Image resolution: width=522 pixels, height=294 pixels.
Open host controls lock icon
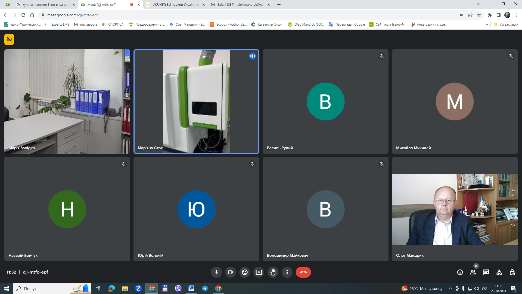[512, 272]
